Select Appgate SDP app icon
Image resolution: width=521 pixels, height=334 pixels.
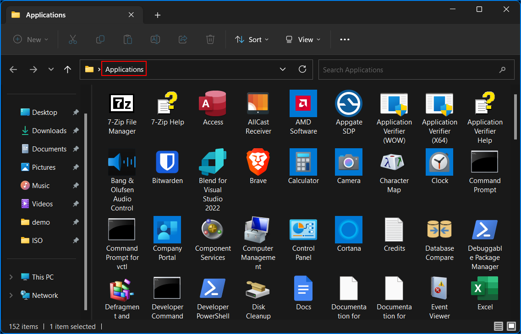click(x=349, y=103)
